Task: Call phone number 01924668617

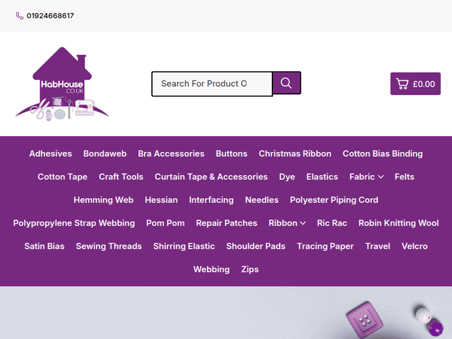Action: (50, 16)
